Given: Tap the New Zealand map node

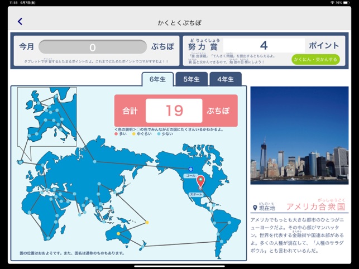Looking at the screenshot, I should coord(142,247).
